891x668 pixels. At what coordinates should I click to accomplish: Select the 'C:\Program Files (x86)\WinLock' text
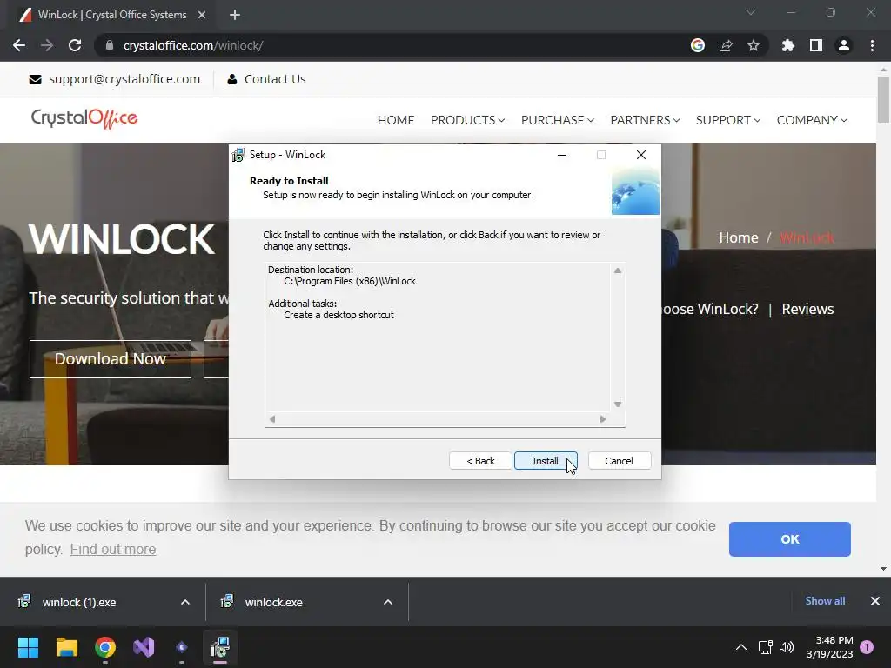[350, 281]
